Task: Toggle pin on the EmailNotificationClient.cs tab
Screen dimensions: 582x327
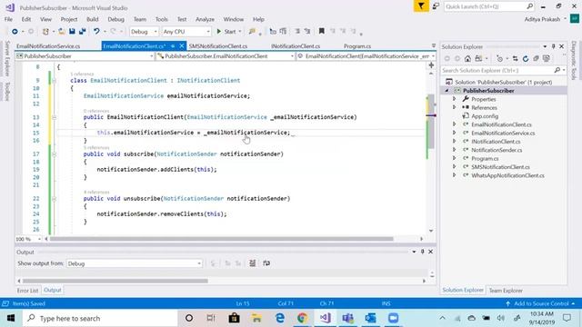Action: click(x=173, y=46)
